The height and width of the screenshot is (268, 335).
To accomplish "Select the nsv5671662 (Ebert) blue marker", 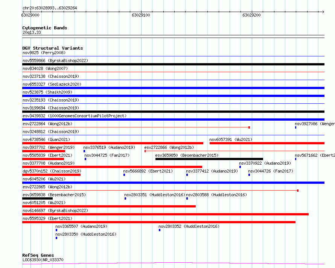I will (296, 159).
